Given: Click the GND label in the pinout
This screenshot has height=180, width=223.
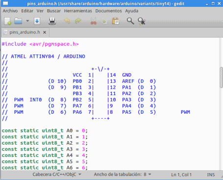Looking at the screenshot, I should point(126,75).
